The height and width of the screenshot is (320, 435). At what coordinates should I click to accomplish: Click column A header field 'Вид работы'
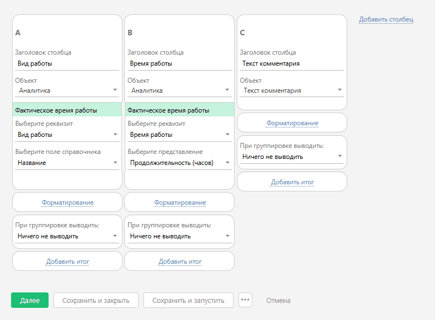(x=67, y=63)
